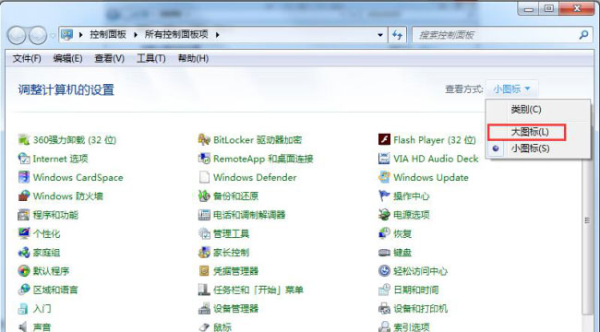The image size is (600, 332).
Task: Expand the address bar history dropdown arrow
Action: (x=380, y=35)
